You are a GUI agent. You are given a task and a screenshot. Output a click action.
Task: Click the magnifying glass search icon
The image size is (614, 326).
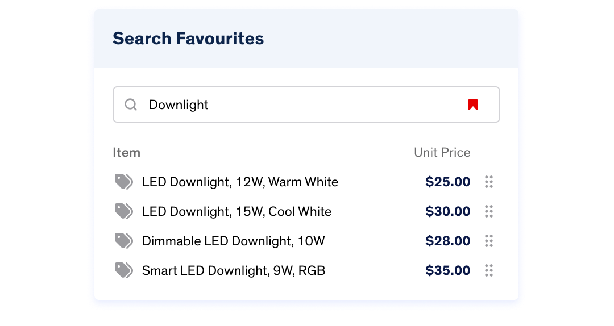pos(131,105)
